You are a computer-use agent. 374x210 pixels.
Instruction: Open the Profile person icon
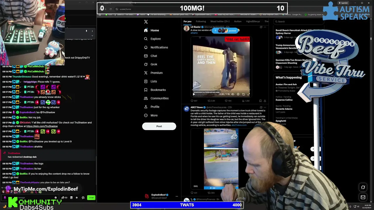[x=146, y=107]
